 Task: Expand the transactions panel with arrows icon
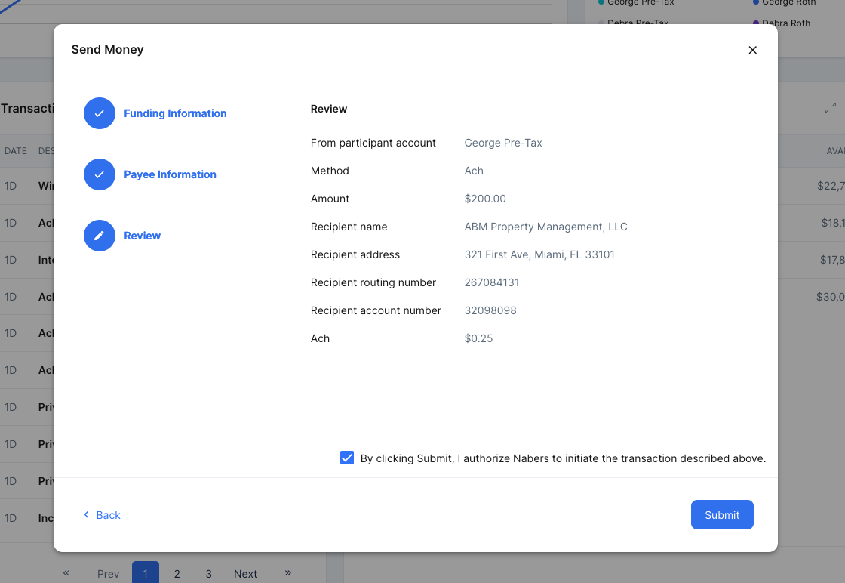point(830,109)
